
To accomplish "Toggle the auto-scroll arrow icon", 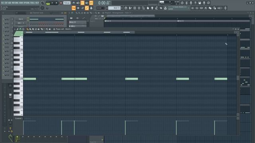I will tap(78, 8).
